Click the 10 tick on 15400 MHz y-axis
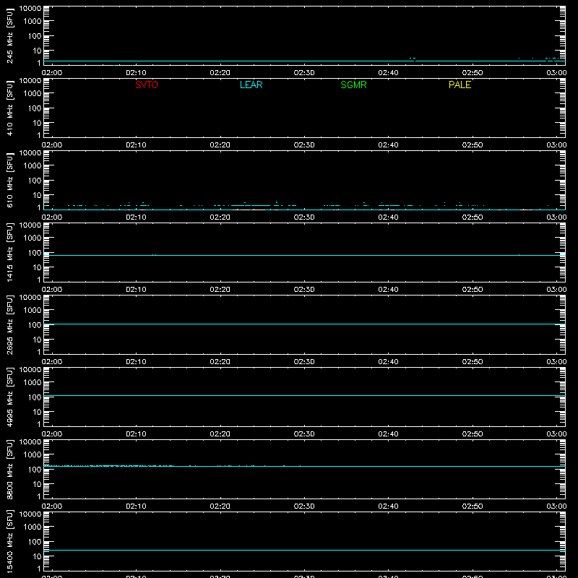This screenshot has height=578, width=578. point(38,556)
